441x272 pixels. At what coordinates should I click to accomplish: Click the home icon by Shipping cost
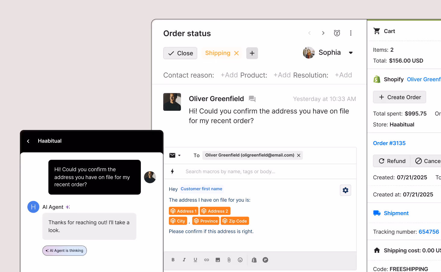click(377, 250)
